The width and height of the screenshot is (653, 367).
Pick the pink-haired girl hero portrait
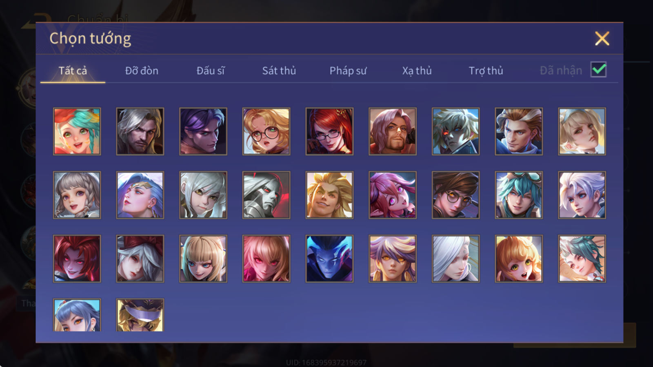click(393, 195)
